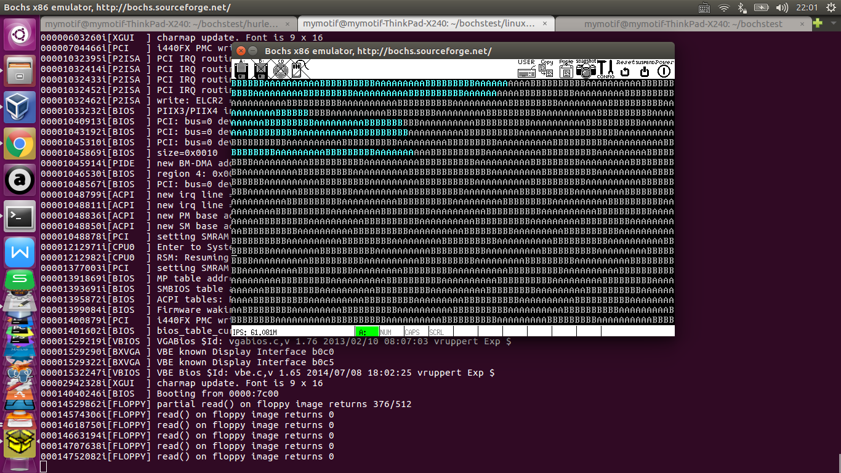Enable mouse capture via the Bochs mouse icon

coord(300,70)
